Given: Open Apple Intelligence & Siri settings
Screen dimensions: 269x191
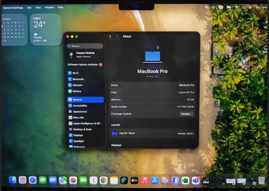Looking at the screenshot, I should [x=86, y=123].
